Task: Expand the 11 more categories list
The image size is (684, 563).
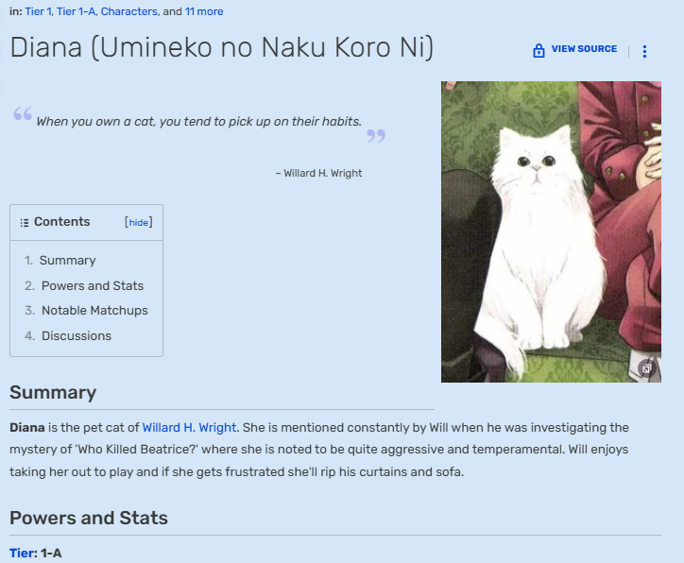Action: (204, 11)
